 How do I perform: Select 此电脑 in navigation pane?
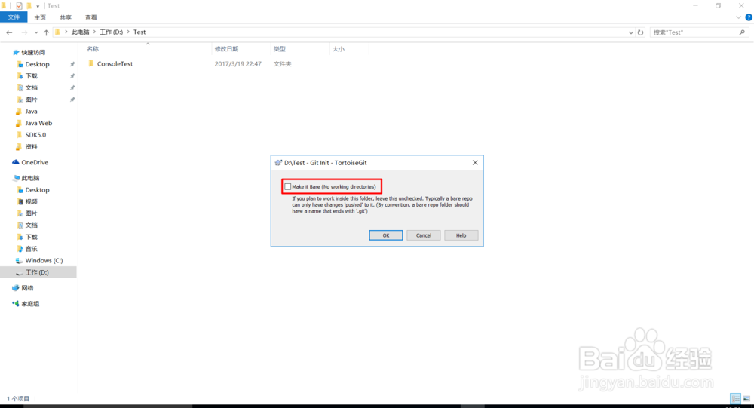tap(30, 178)
